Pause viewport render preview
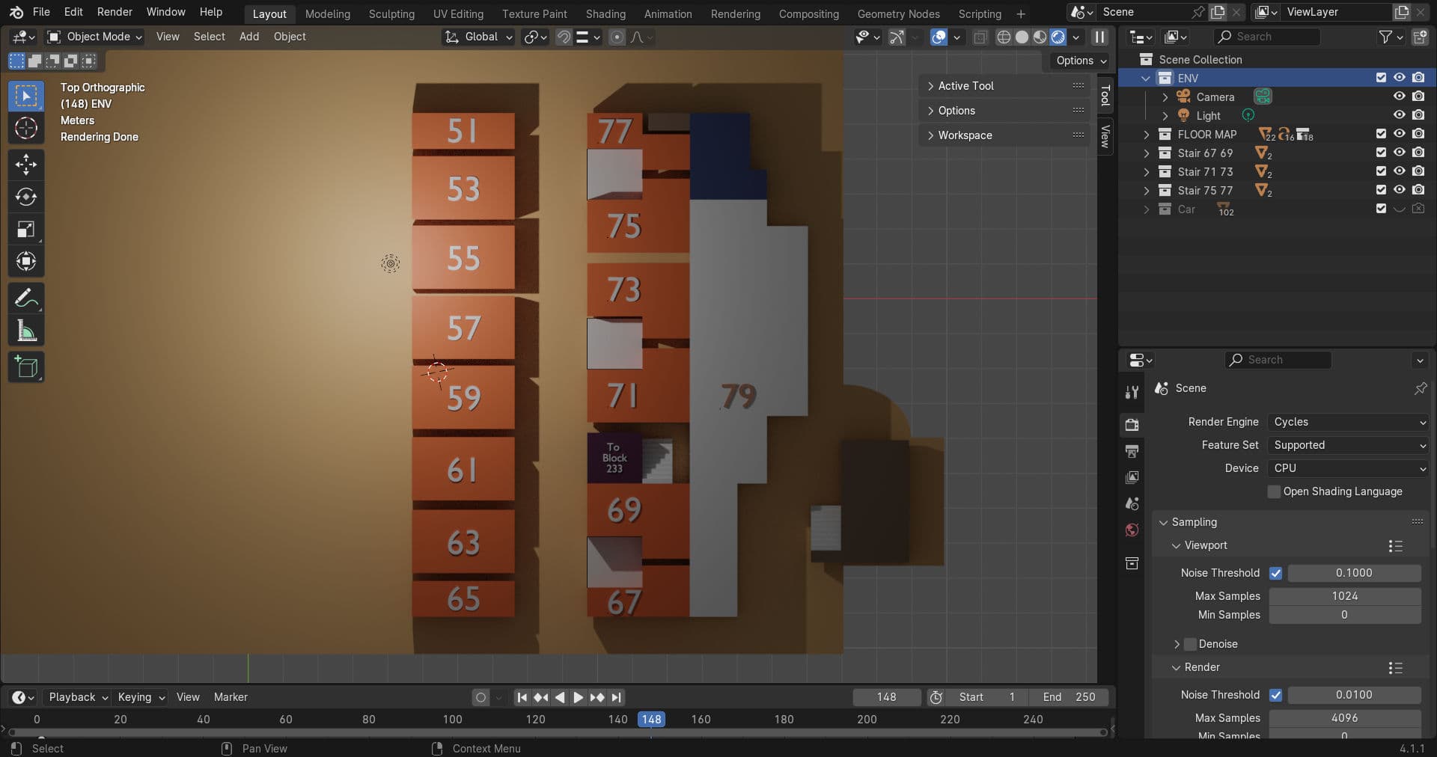The height and width of the screenshot is (757, 1437). (1099, 37)
